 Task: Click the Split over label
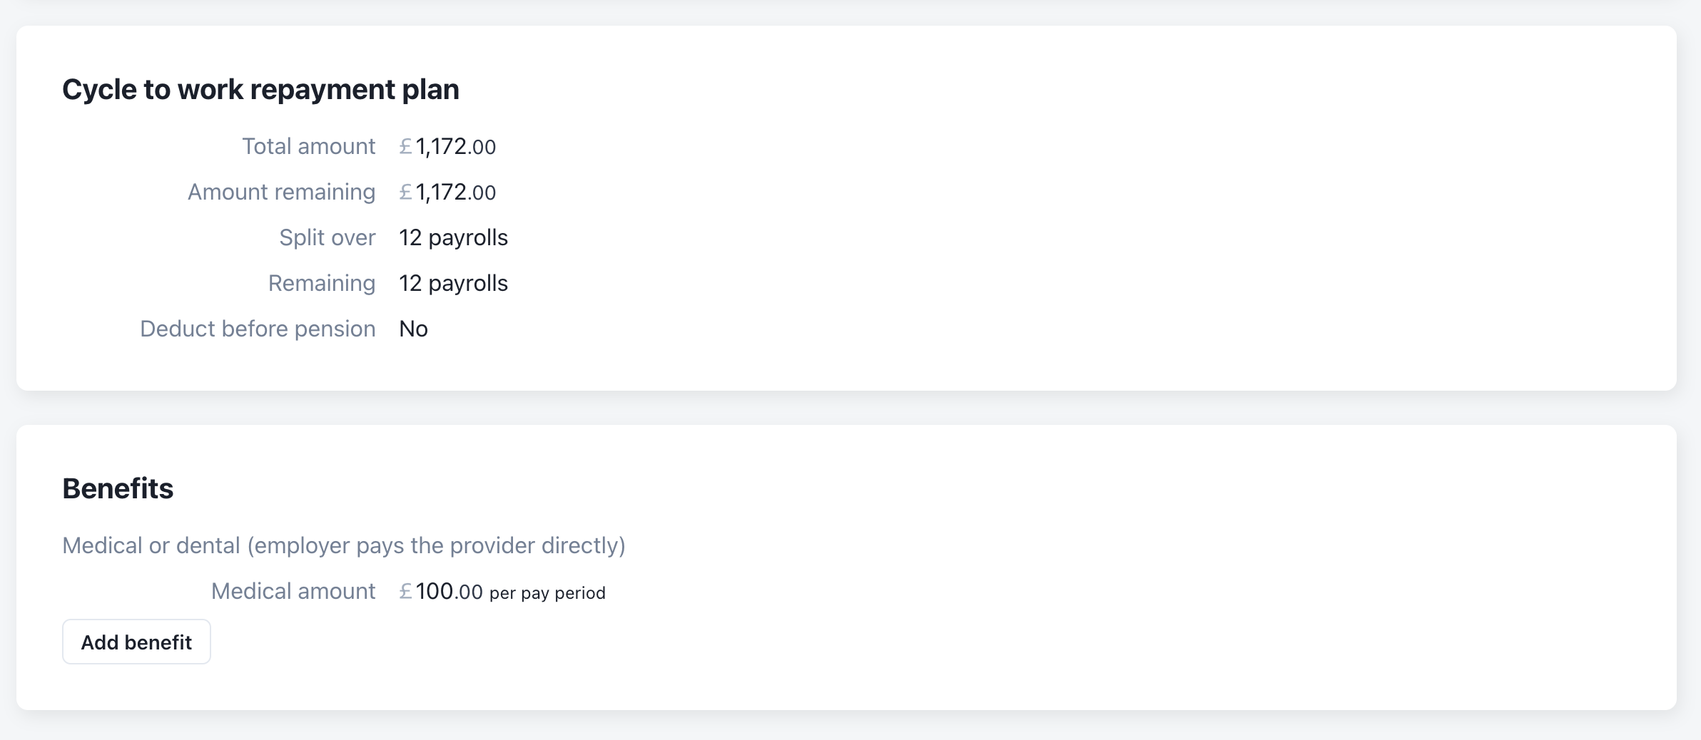click(327, 237)
